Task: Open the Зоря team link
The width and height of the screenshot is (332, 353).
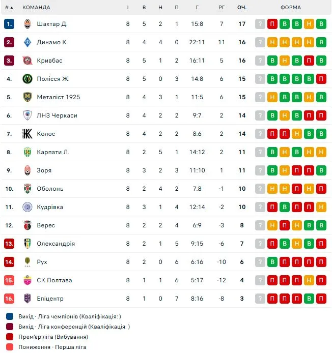Action: pos(44,170)
